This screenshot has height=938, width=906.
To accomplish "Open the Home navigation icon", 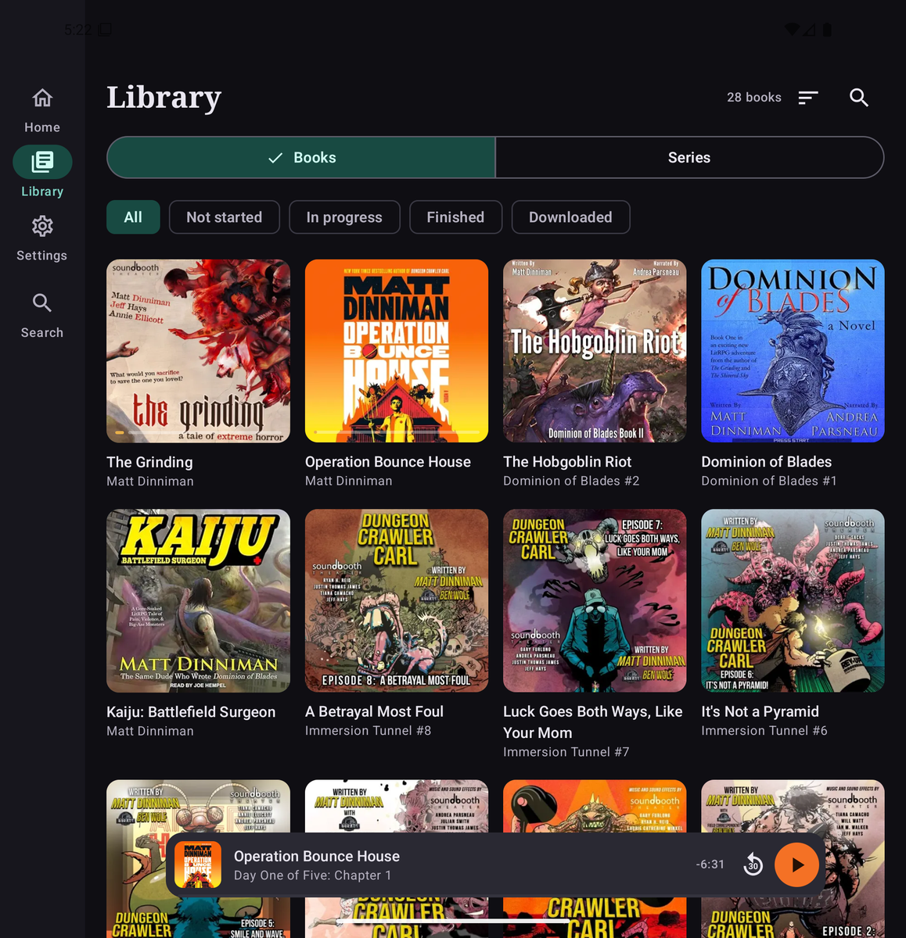I will [x=42, y=98].
